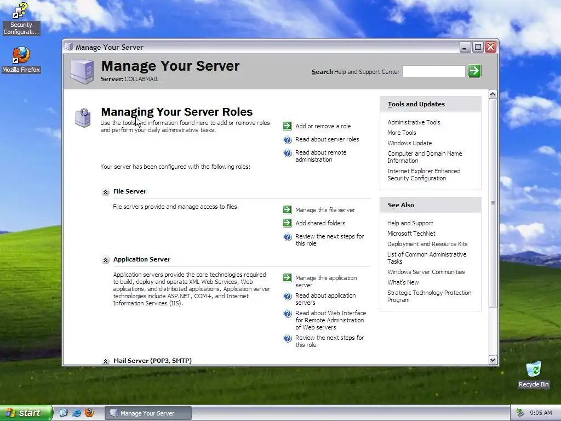Viewport: 561px width, 421px height.
Task: Open Computer and Domain Name Information link
Action: coord(425,157)
